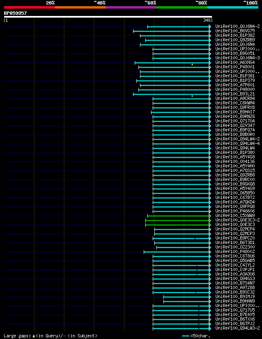
Task: Open hit UniRef100_C4IYL2
Action: click(235, 265)
